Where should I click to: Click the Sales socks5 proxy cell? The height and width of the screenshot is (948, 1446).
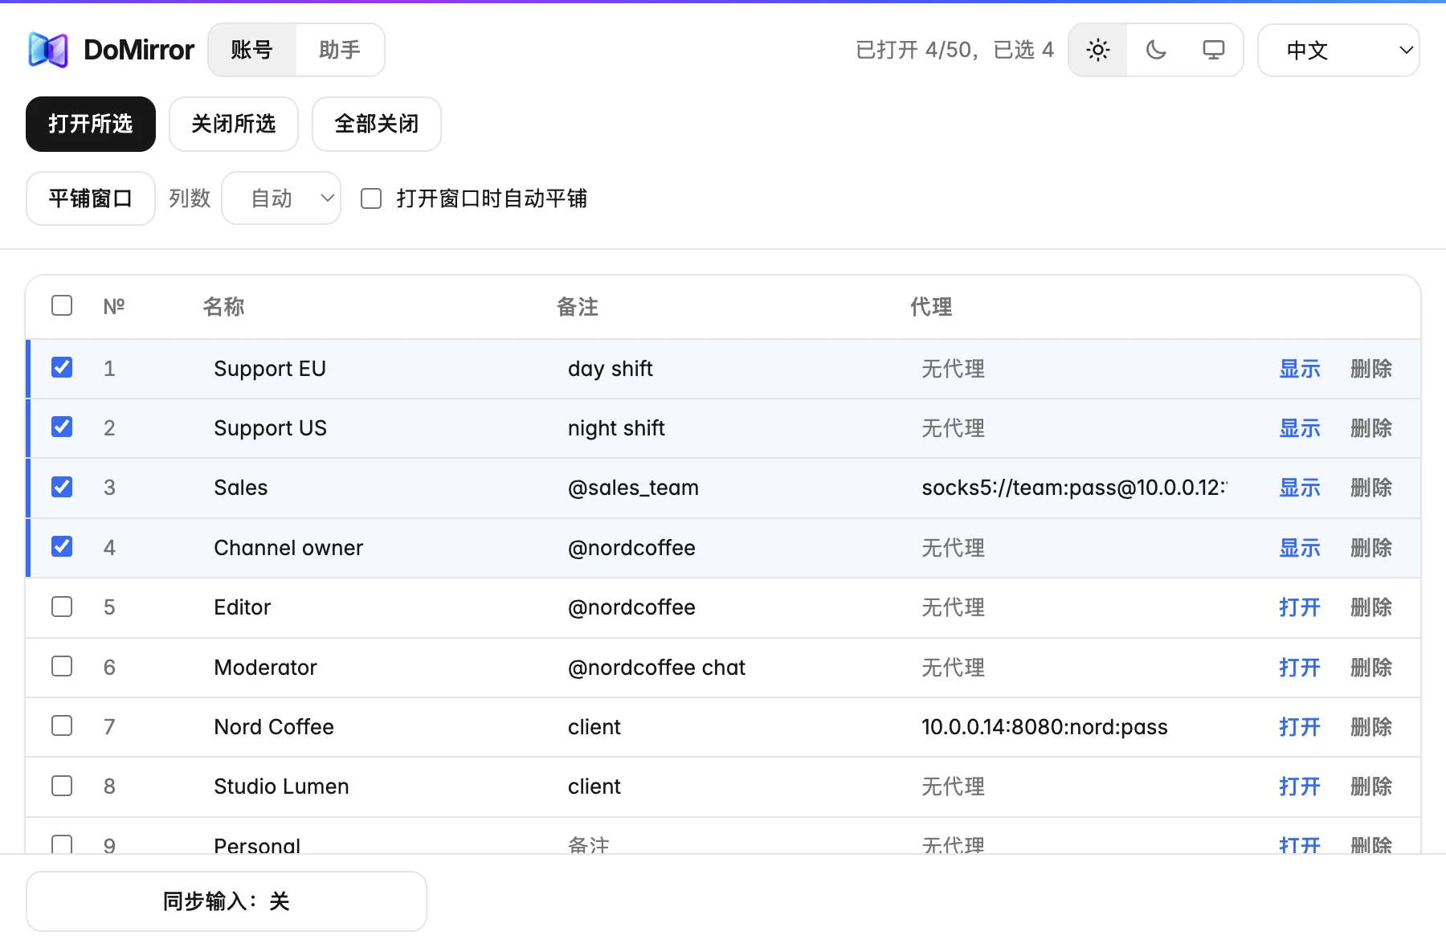[1074, 488]
